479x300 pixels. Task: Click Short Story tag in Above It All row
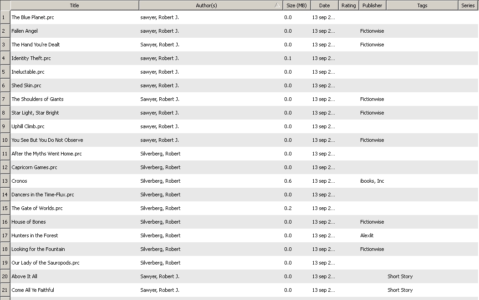click(400, 276)
